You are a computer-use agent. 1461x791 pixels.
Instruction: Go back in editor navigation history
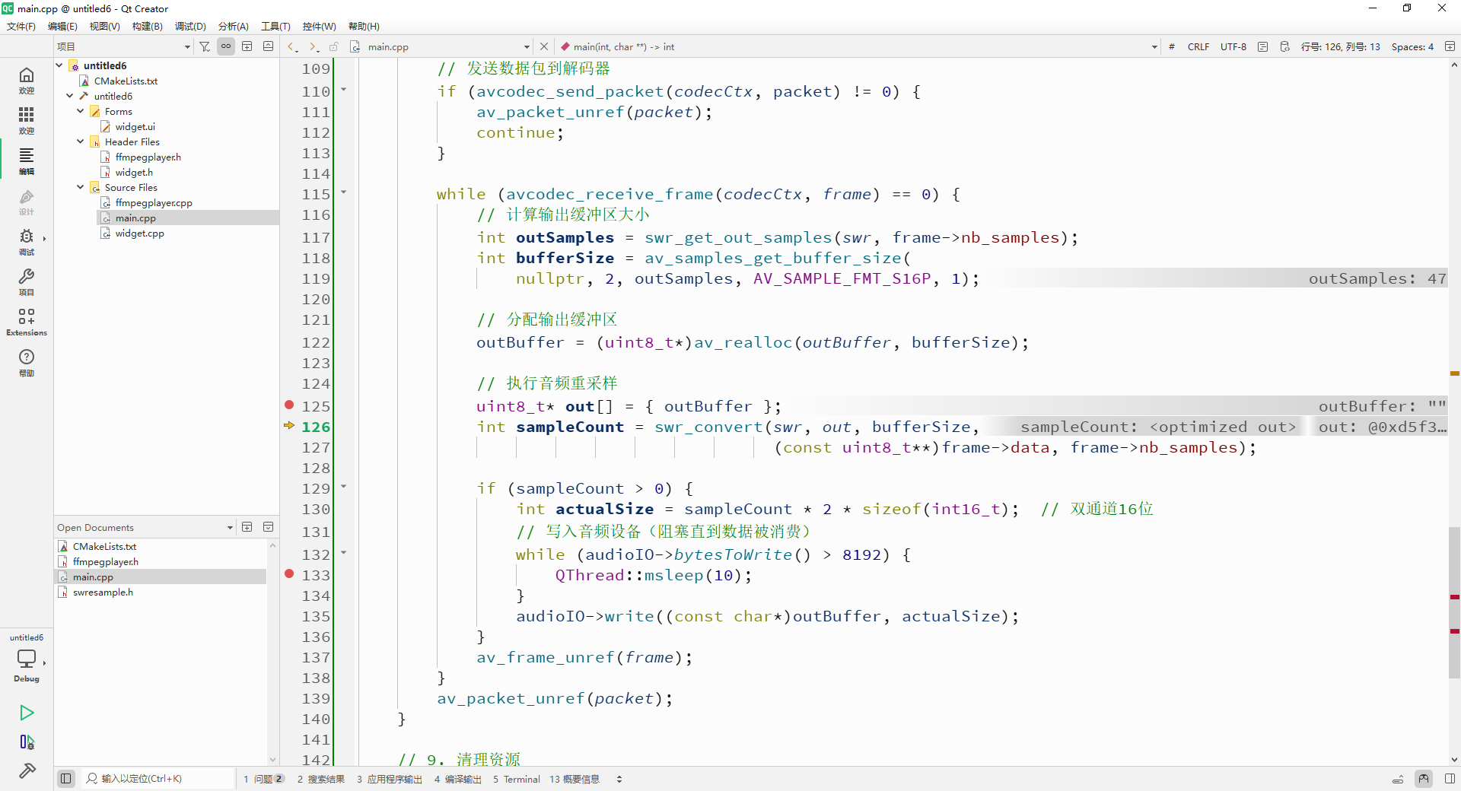(292, 46)
